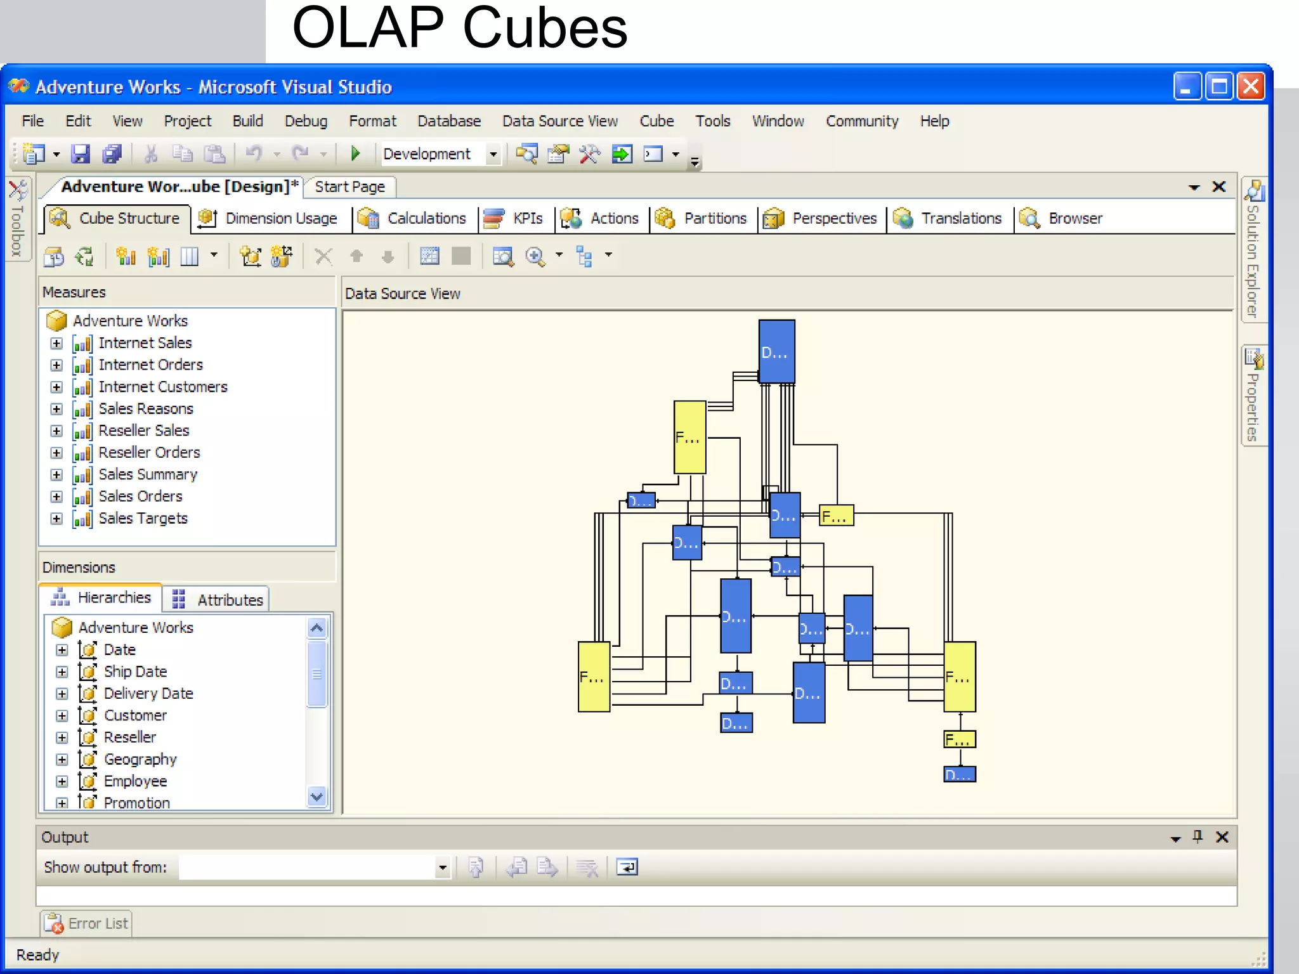This screenshot has width=1299, height=974.
Task: Click the Zoom magnifier icon
Action: tap(535, 256)
